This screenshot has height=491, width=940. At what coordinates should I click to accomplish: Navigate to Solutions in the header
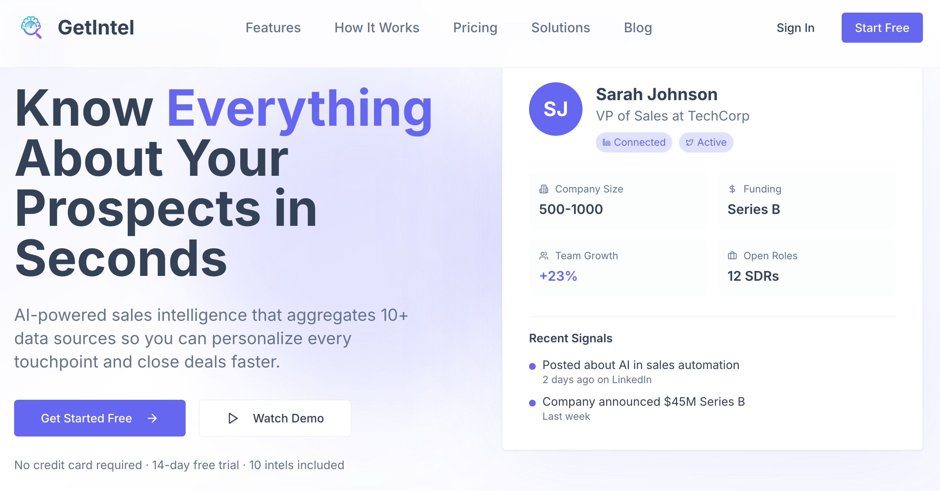coord(560,28)
